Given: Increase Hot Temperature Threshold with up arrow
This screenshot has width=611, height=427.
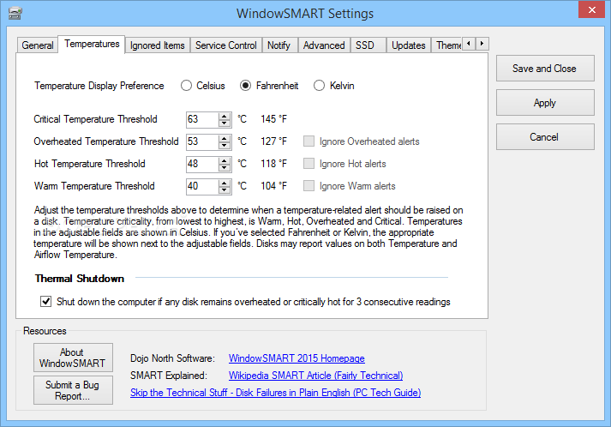Looking at the screenshot, I should [224, 160].
